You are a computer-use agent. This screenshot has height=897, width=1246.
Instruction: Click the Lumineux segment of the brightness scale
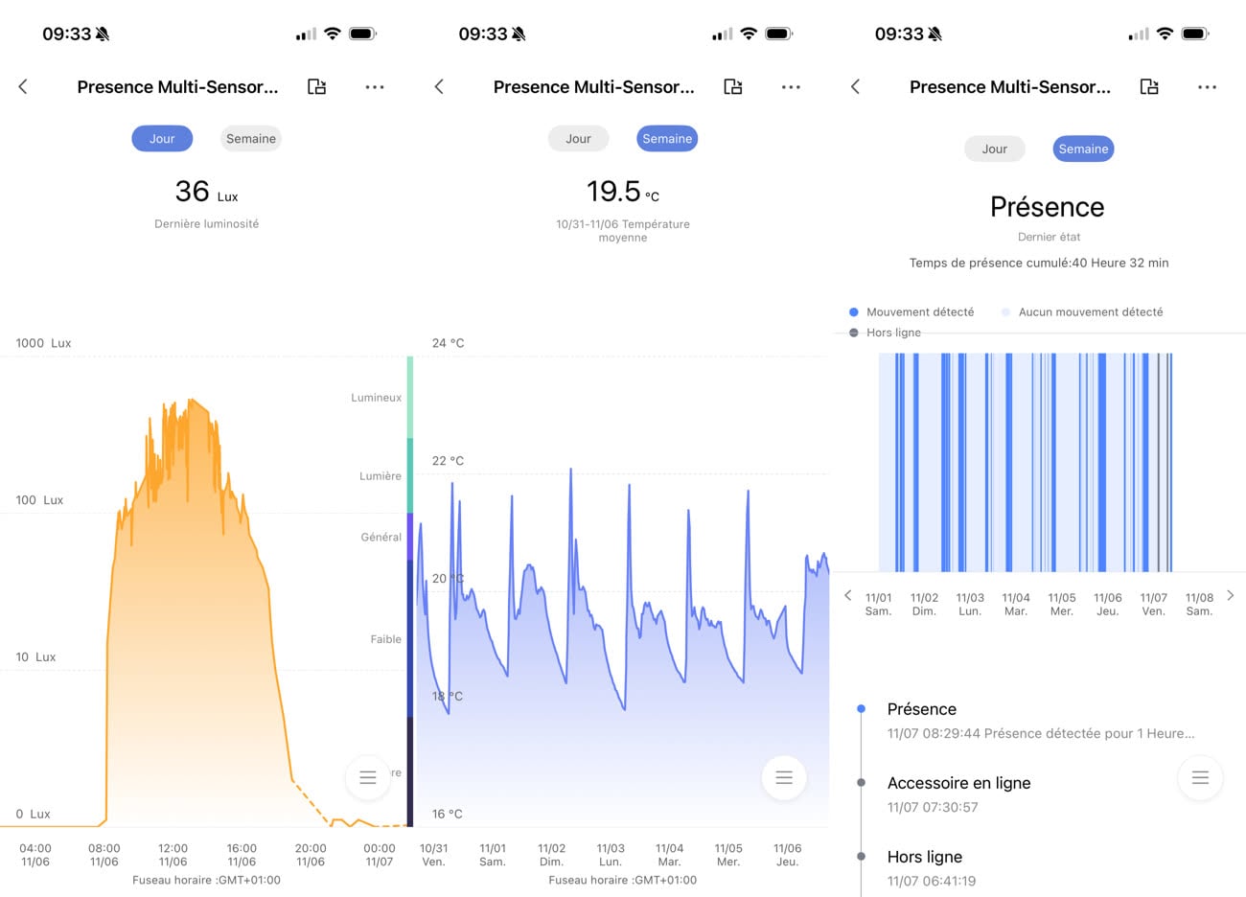click(410, 398)
